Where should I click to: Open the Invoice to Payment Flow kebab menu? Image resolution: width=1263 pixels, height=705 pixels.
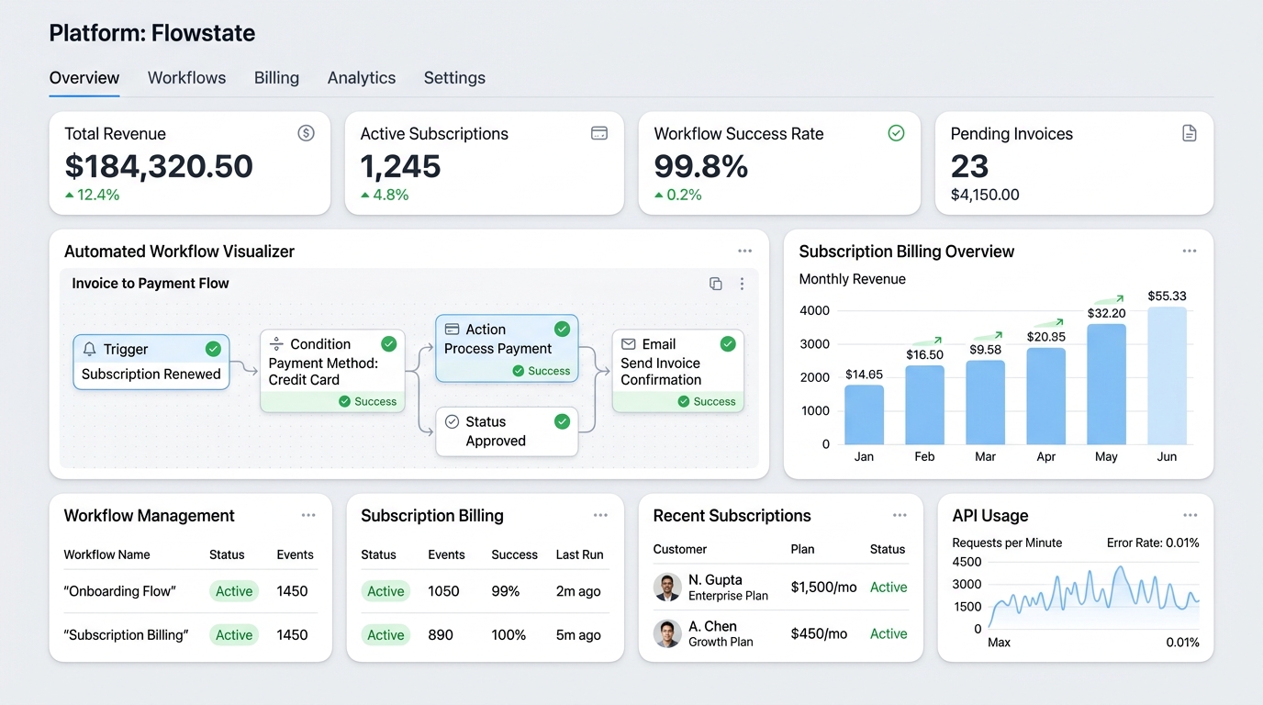pyautogui.click(x=742, y=284)
